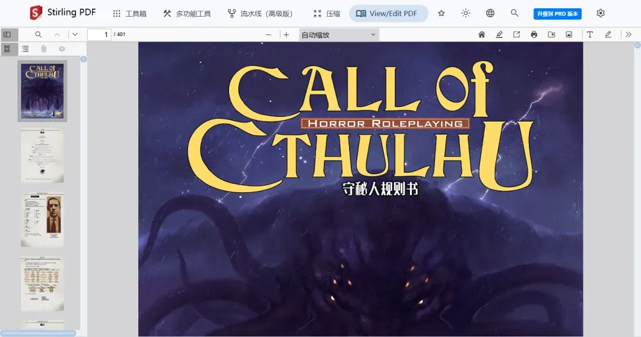Open the 压缩 compress tool
The height and width of the screenshot is (337, 641).
326,14
